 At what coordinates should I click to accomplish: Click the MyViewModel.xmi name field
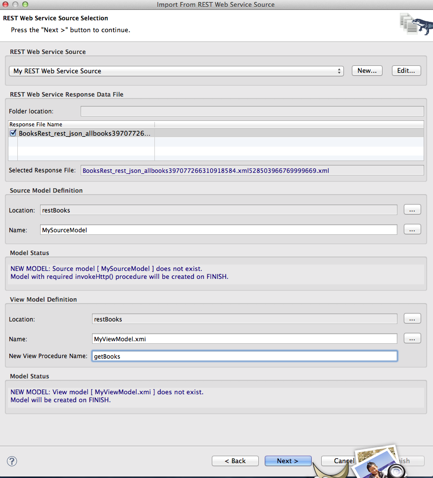tap(244, 339)
